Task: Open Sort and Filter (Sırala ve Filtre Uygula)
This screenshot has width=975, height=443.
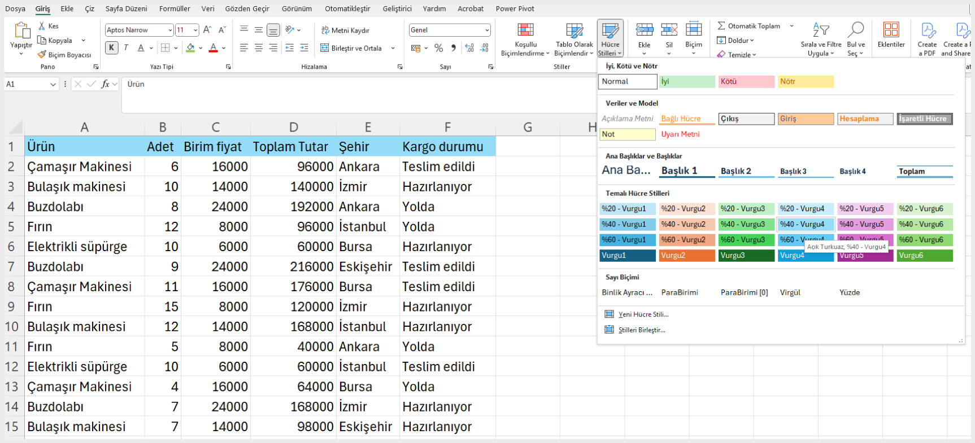Action: coord(821,39)
